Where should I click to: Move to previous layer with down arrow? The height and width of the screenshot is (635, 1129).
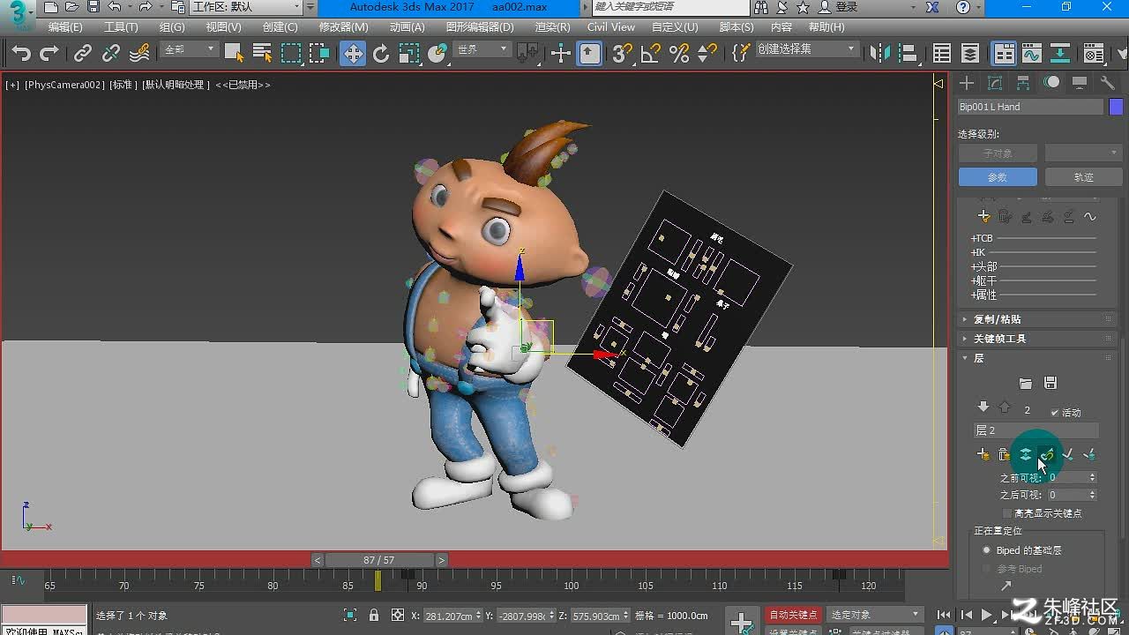pos(983,407)
